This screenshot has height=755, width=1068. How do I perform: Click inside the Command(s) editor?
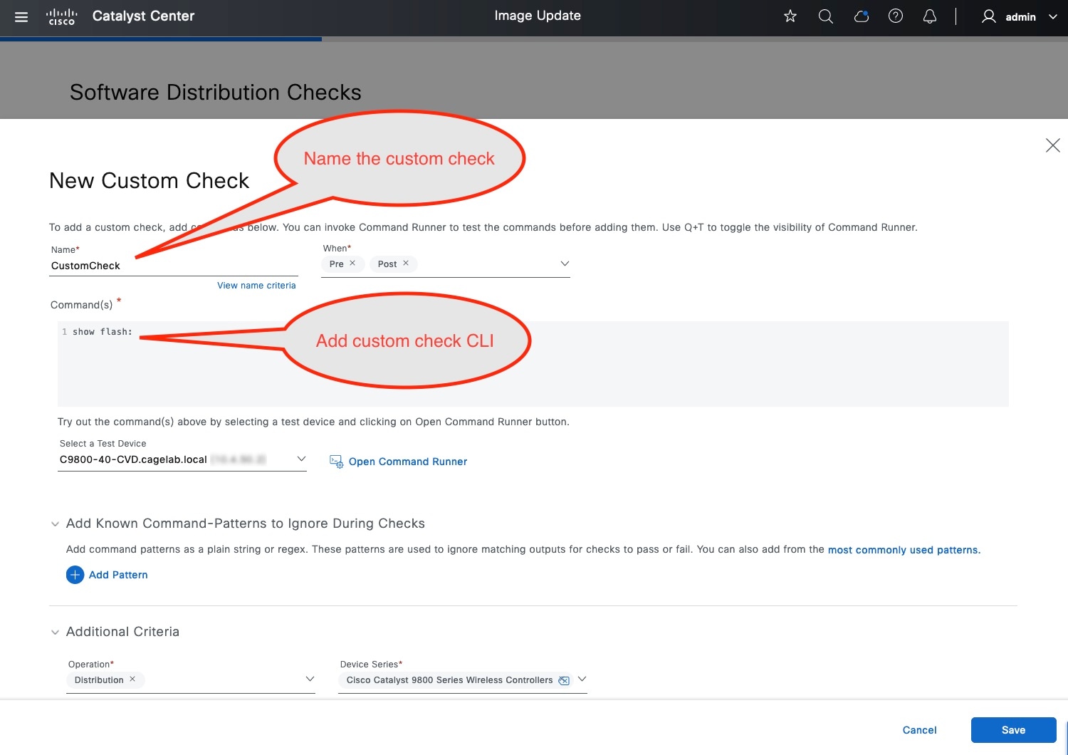(533, 364)
